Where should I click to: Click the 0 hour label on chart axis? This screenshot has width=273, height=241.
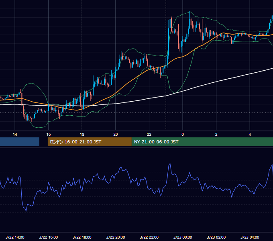[x=183, y=134]
